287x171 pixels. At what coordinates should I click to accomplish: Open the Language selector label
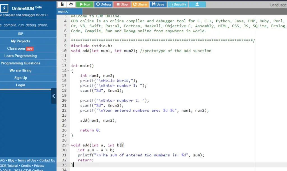(278, 5)
